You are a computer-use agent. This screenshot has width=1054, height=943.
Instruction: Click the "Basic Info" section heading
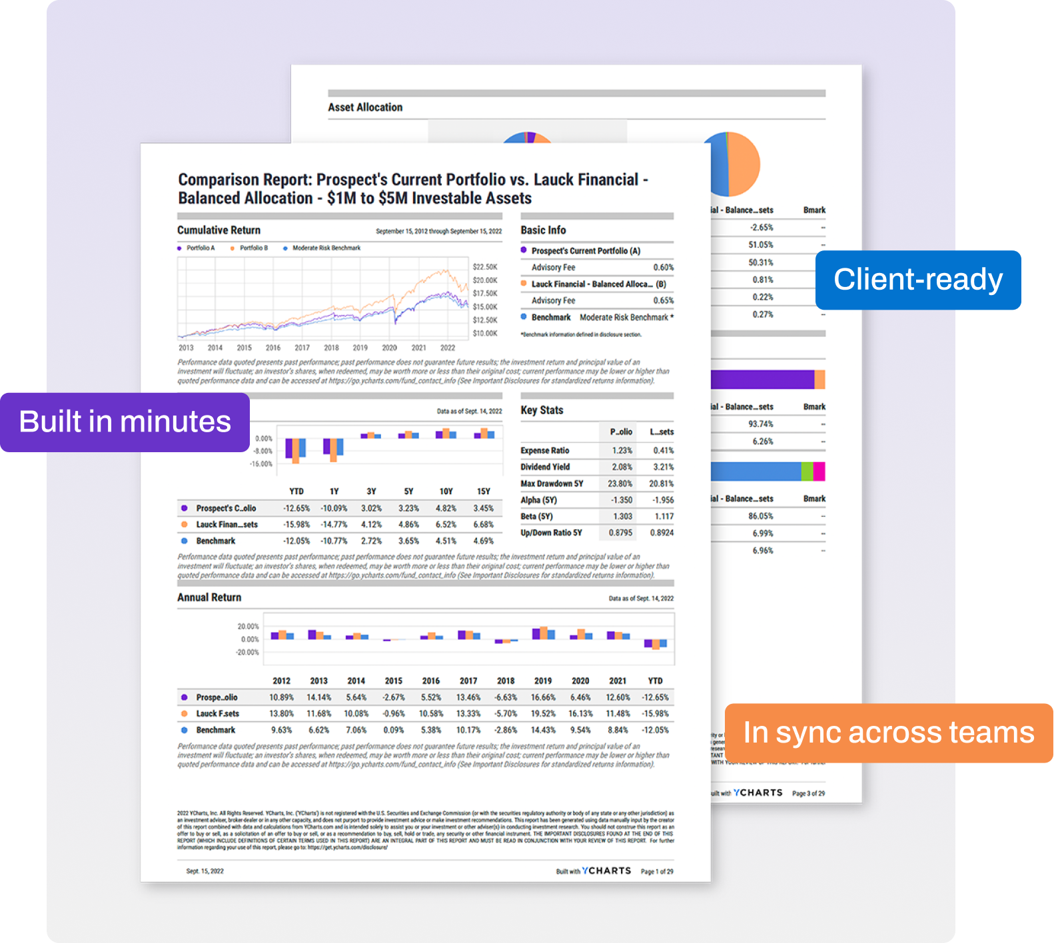(x=543, y=230)
